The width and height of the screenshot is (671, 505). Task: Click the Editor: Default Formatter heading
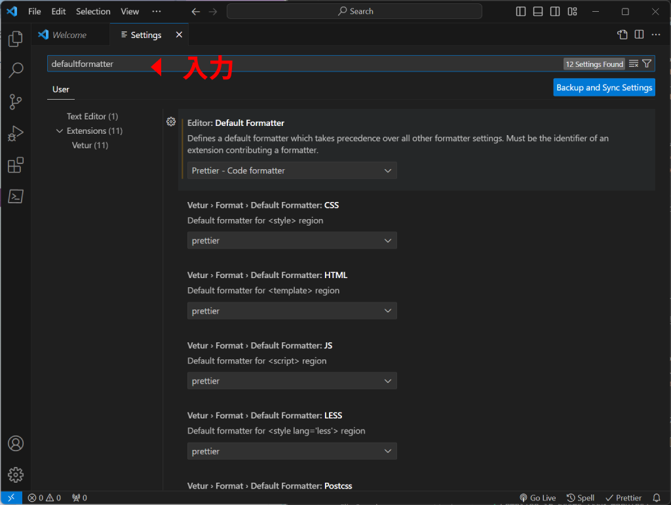click(x=236, y=123)
